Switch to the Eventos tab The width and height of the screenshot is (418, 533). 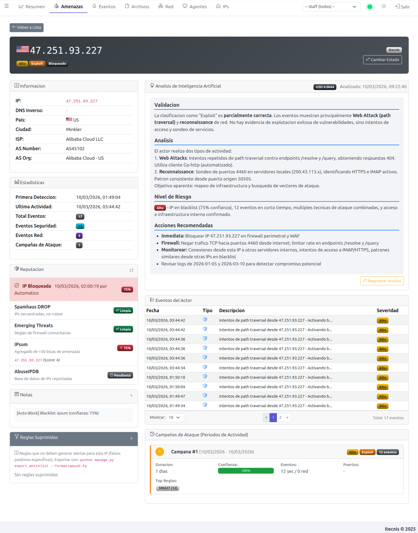[104, 7]
